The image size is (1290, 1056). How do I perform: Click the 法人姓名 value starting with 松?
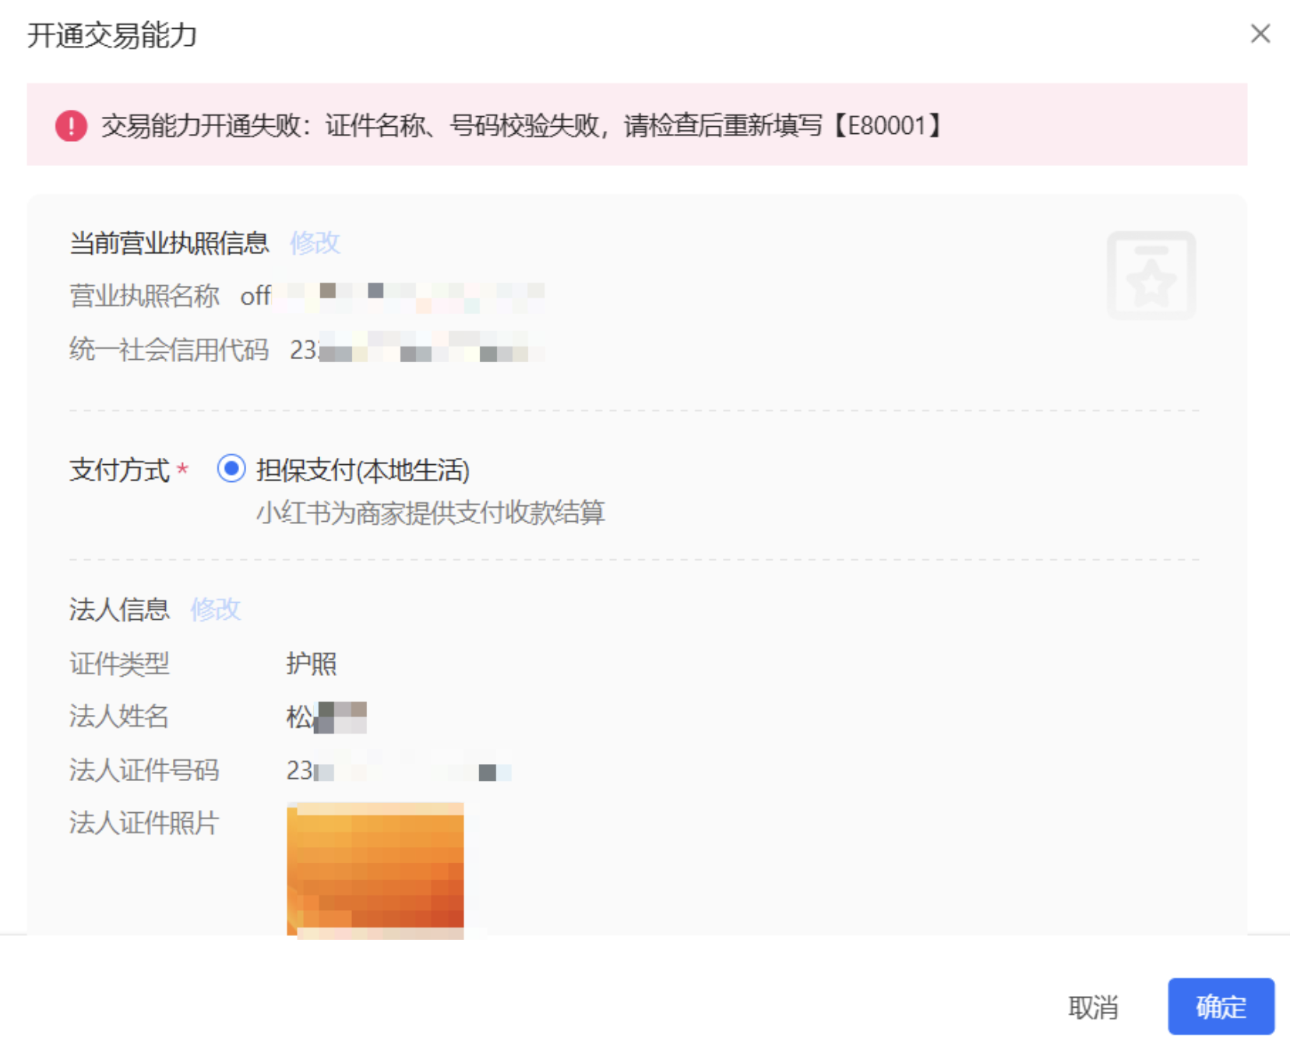pos(326,716)
